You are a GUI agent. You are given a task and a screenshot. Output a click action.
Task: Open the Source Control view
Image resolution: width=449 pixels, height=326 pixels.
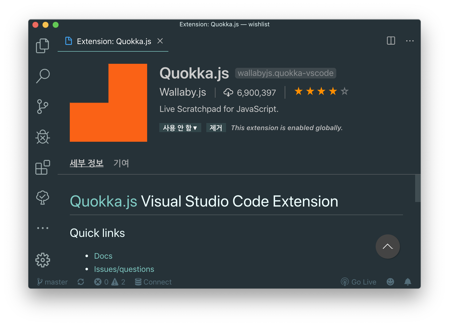42,106
